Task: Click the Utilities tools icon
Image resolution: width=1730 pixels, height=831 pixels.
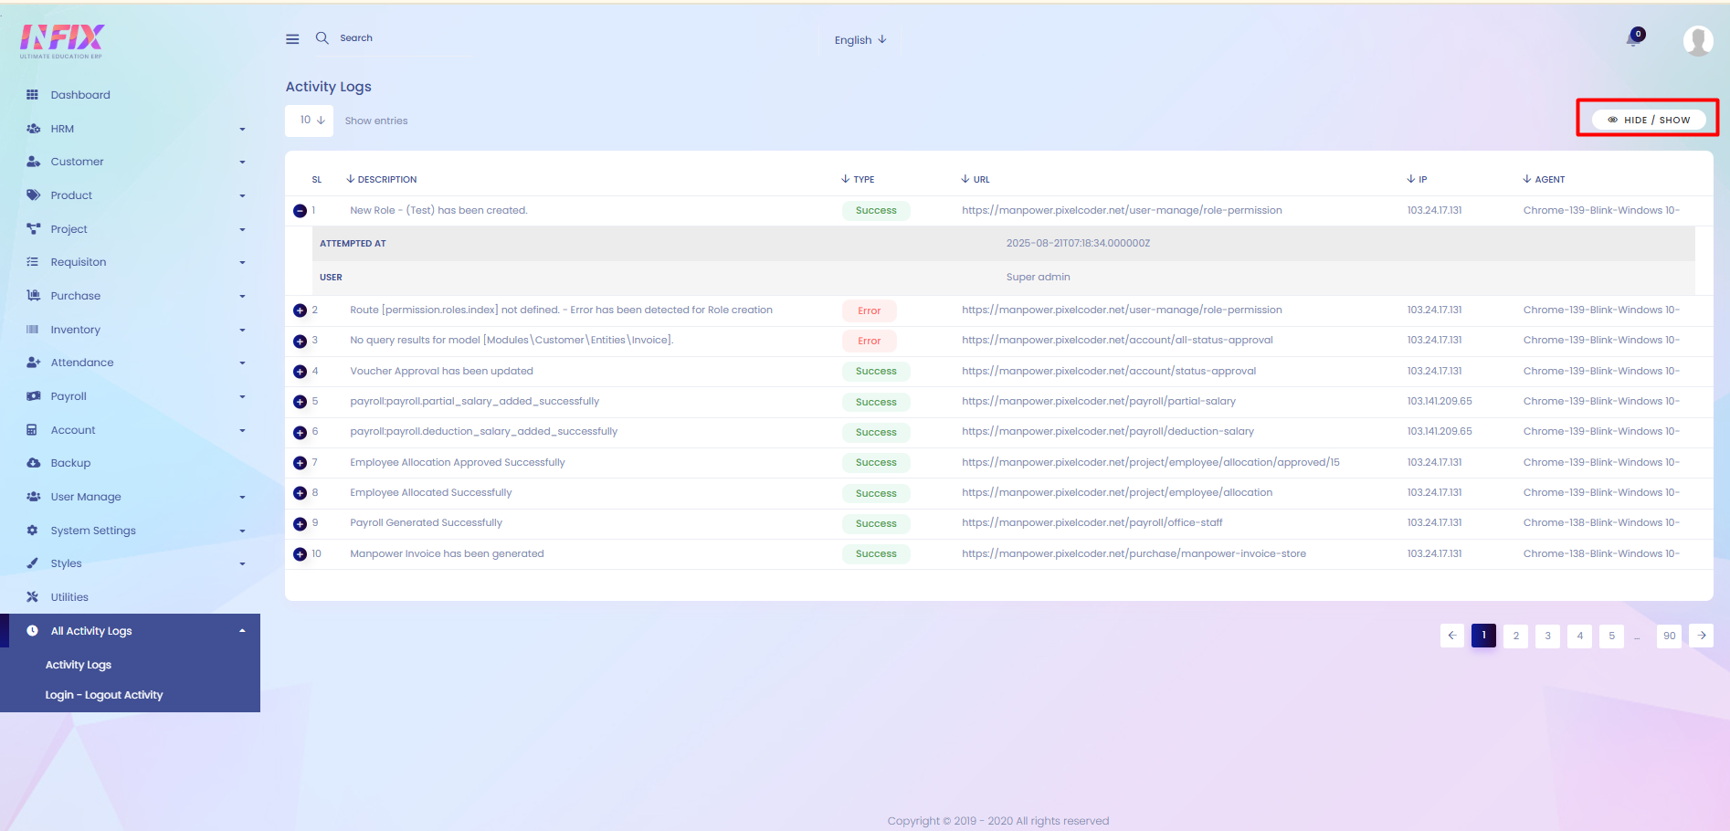Action: [33, 597]
